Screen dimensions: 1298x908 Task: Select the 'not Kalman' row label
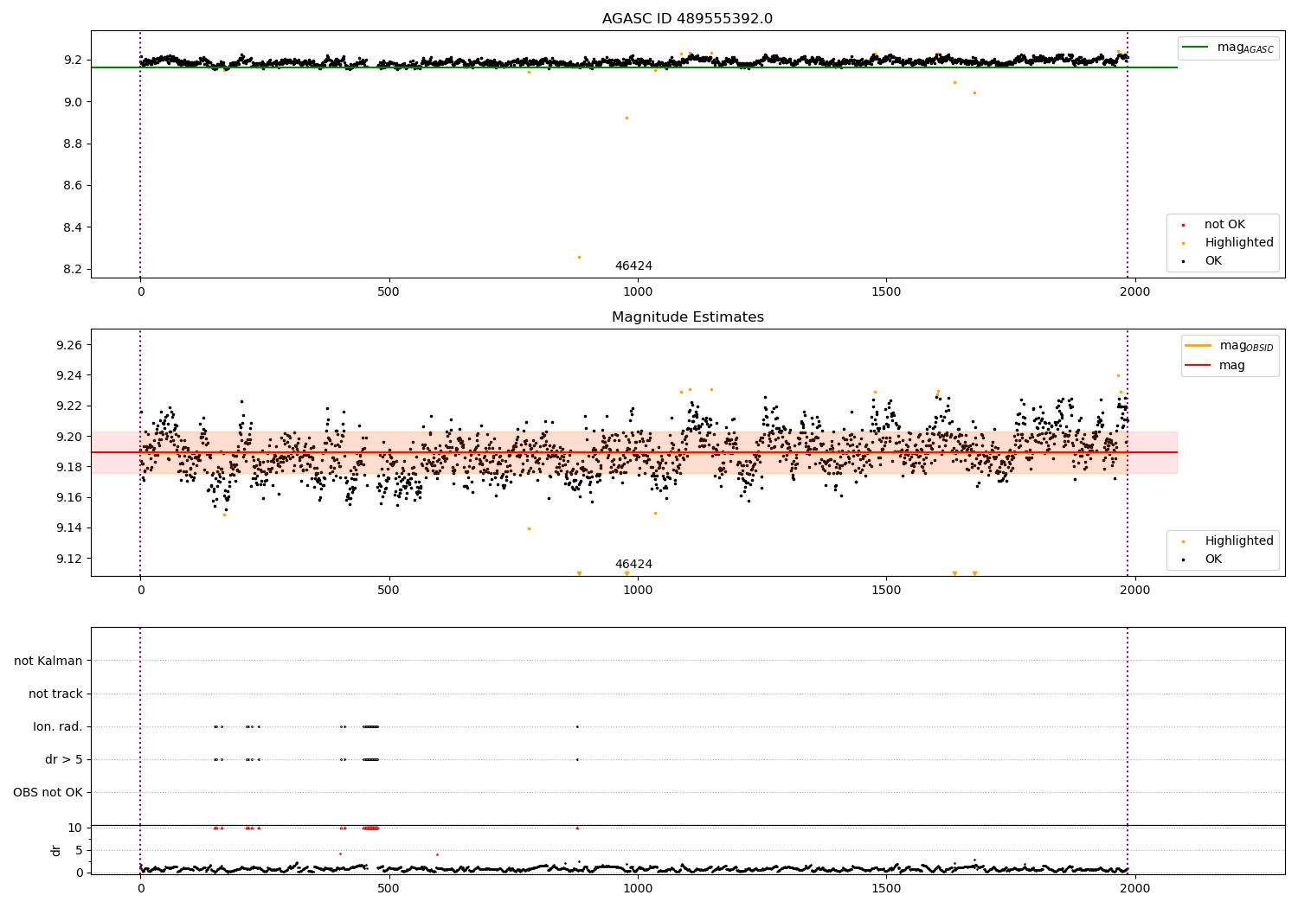[x=48, y=661]
